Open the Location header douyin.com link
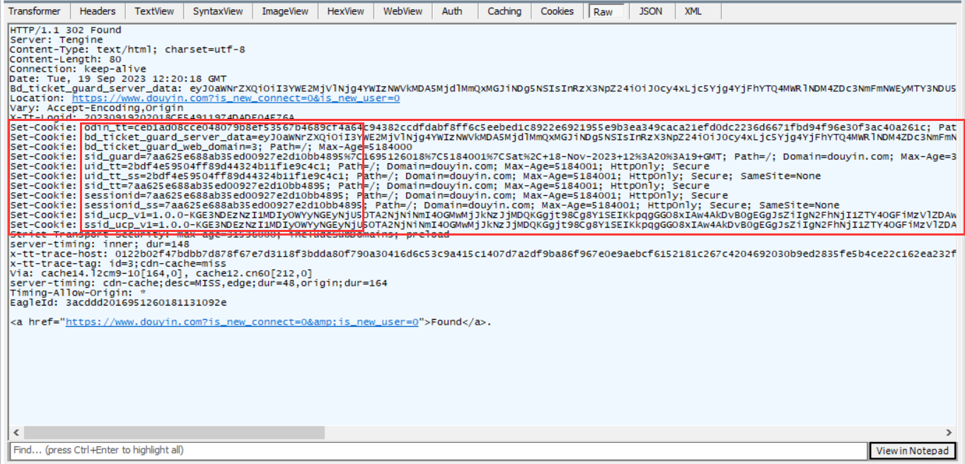The height and width of the screenshot is (464, 965). coord(236,98)
